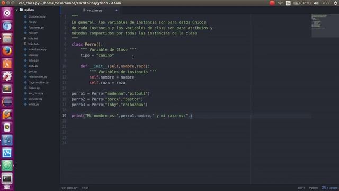Open the blue image viewer dock icon
This screenshot has width=339, height=191.
tap(7, 140)
